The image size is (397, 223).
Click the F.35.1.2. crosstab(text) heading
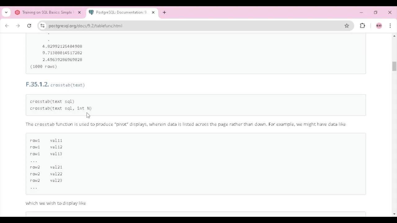point(55,85)
